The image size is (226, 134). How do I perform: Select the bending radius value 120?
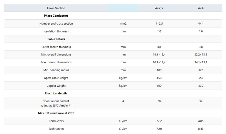pos(201,70)
